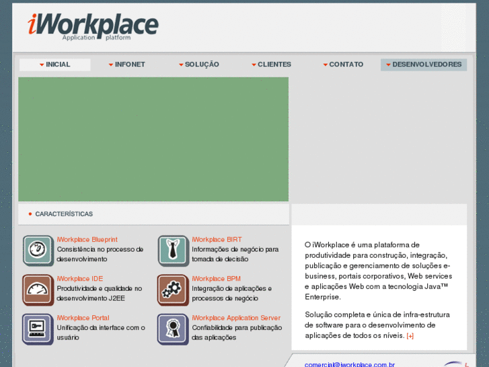The width and height of the screenshot is (489, 367).
Task: Click text 'Consistência no processo de desenvolvimento'
Action: (100, 255)
